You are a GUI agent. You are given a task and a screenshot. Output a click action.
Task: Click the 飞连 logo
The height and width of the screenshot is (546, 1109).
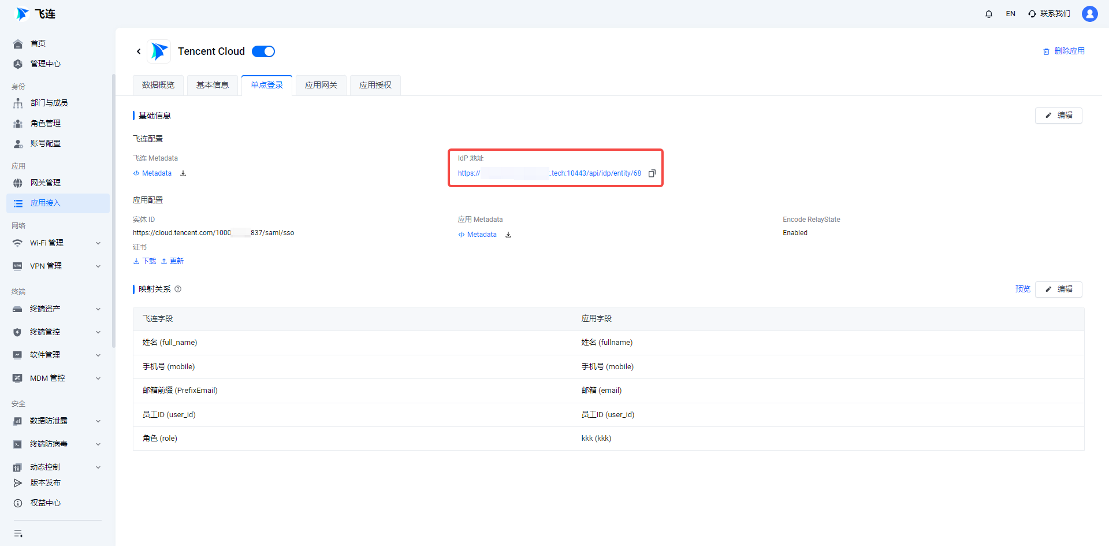pyautogui.click(x=36, y=14)
